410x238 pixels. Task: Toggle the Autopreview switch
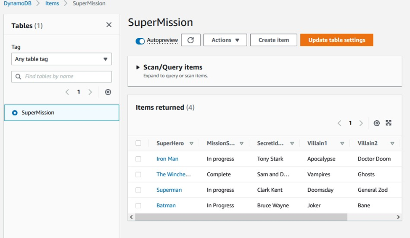click(140, 41)
